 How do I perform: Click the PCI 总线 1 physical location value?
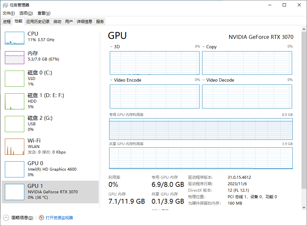point(252,197)
